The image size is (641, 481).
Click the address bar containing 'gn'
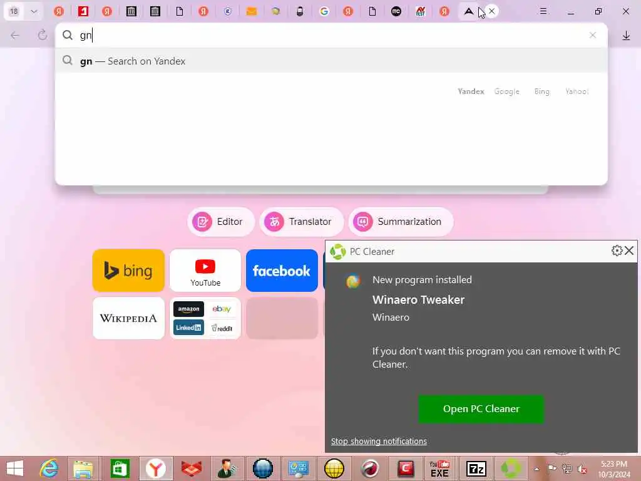coord(331,36)
